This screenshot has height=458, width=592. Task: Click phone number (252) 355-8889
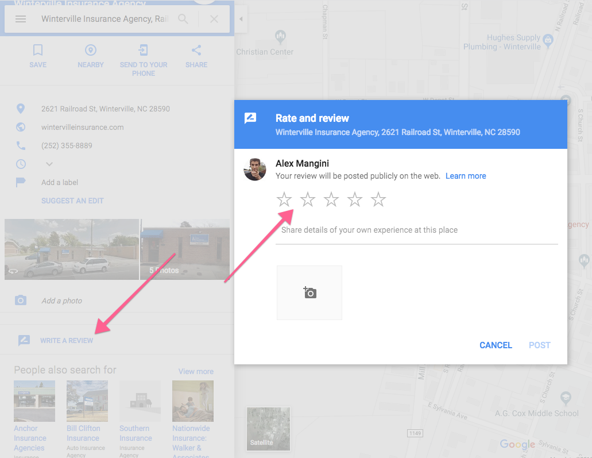pos(67,145)
